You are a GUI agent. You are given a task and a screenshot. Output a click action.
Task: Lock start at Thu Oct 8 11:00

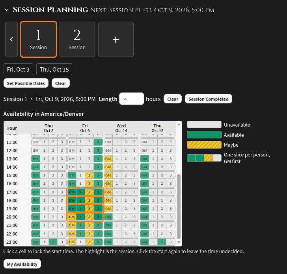tap(49, 142)
